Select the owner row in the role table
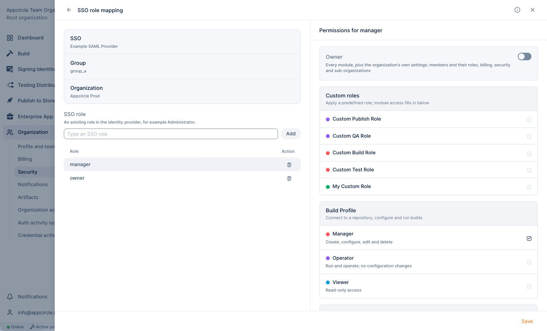547x331 pixels. point(182,178)
